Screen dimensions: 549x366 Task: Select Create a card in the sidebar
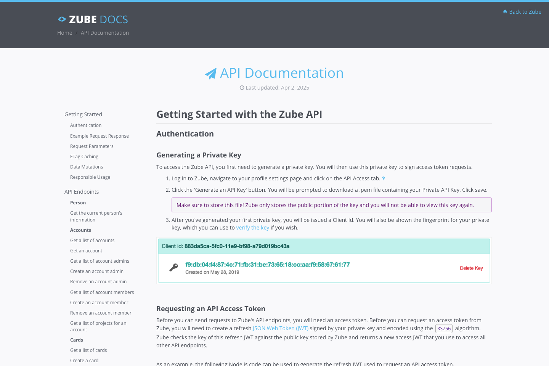pyautogui.click(x=84, y=360)
